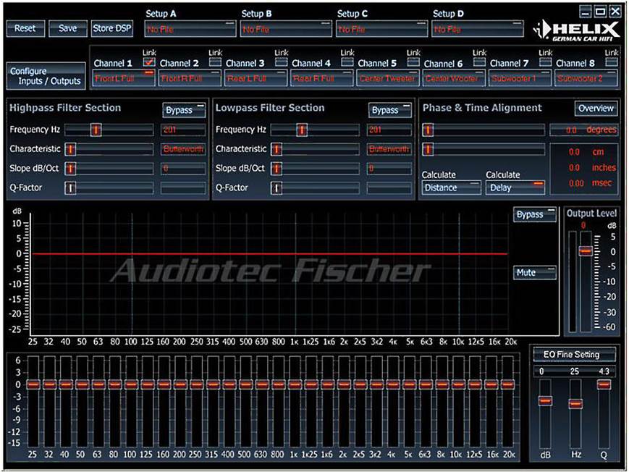Click the Highpass Slope dB/Oct slider handle
Screen dimensions: 629x472
[x=70, y=168]
